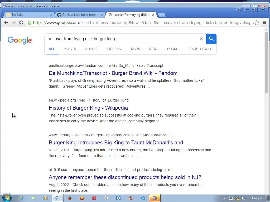Screen dimensions: 270x202
Task: Select the Maps search filter
Action: click(x=136, y=49)
